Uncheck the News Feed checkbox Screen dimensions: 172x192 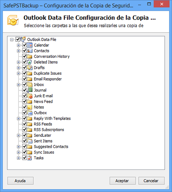(x=25, y=101)
